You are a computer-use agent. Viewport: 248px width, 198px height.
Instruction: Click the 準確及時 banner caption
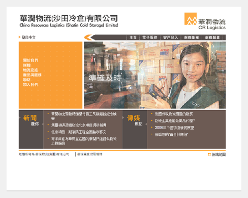tap(105, 78)
